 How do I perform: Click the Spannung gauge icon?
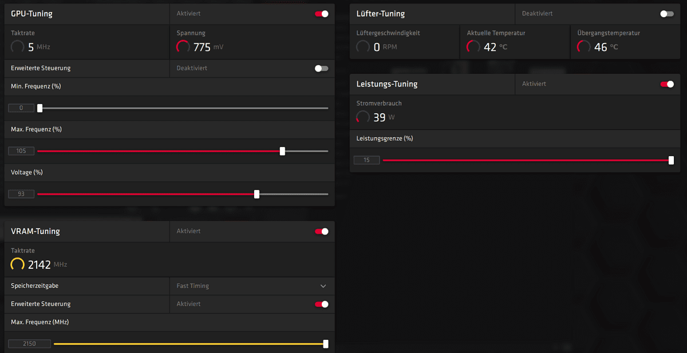pos(183,46)
